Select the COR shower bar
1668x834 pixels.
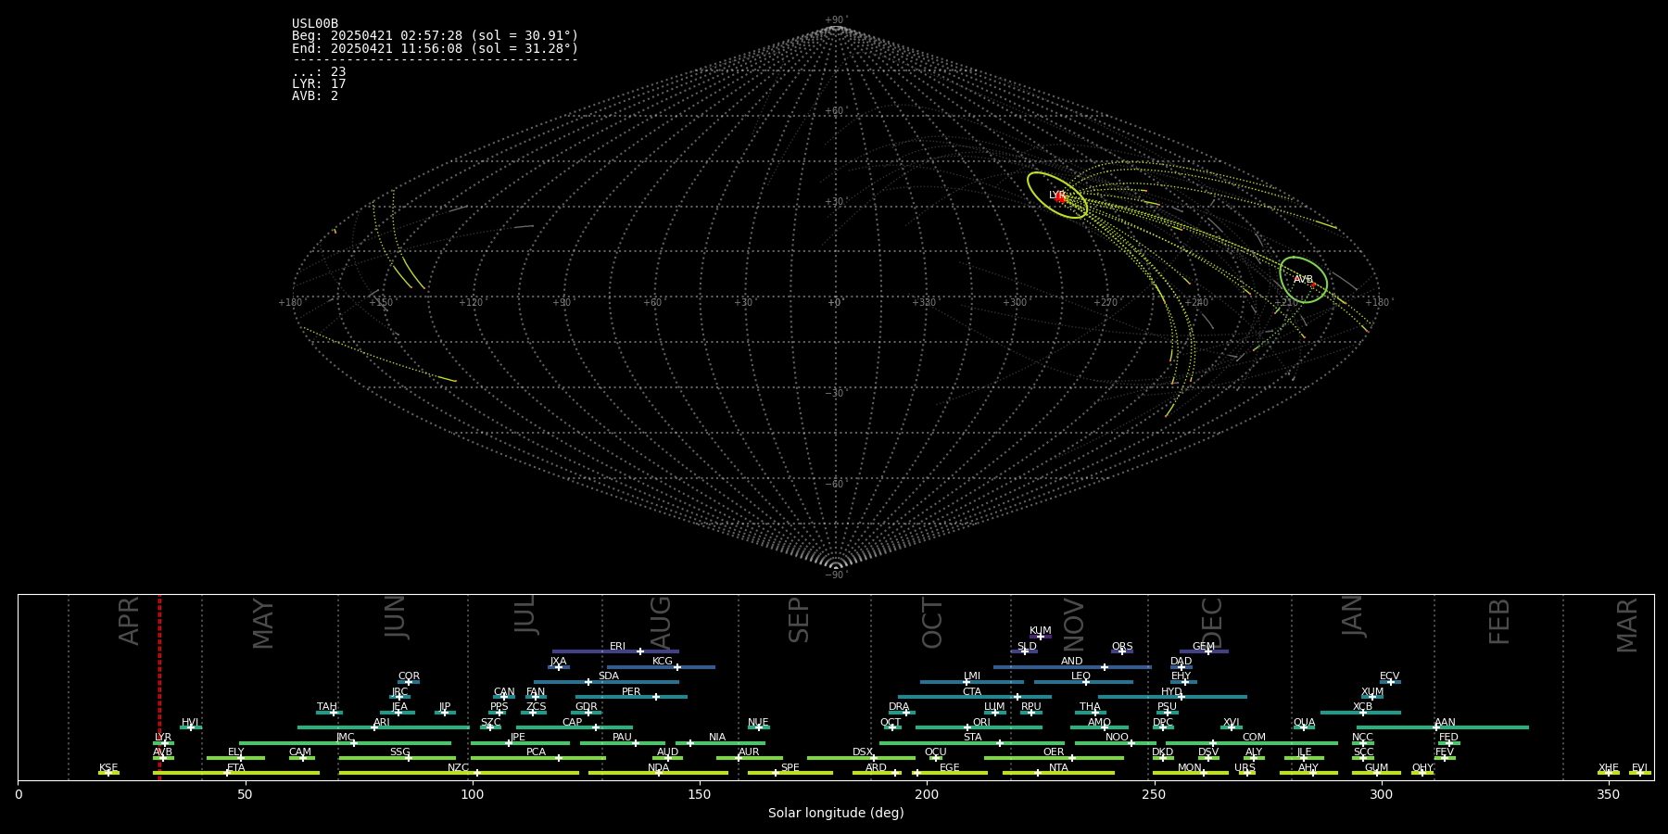409,682
